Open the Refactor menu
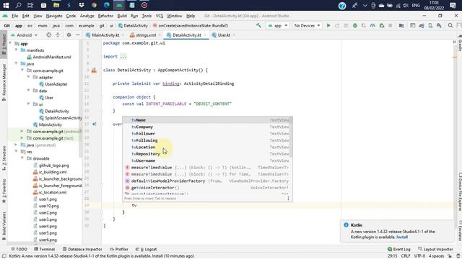This screenshot has height=259, width=462. (x=105, y=16)
